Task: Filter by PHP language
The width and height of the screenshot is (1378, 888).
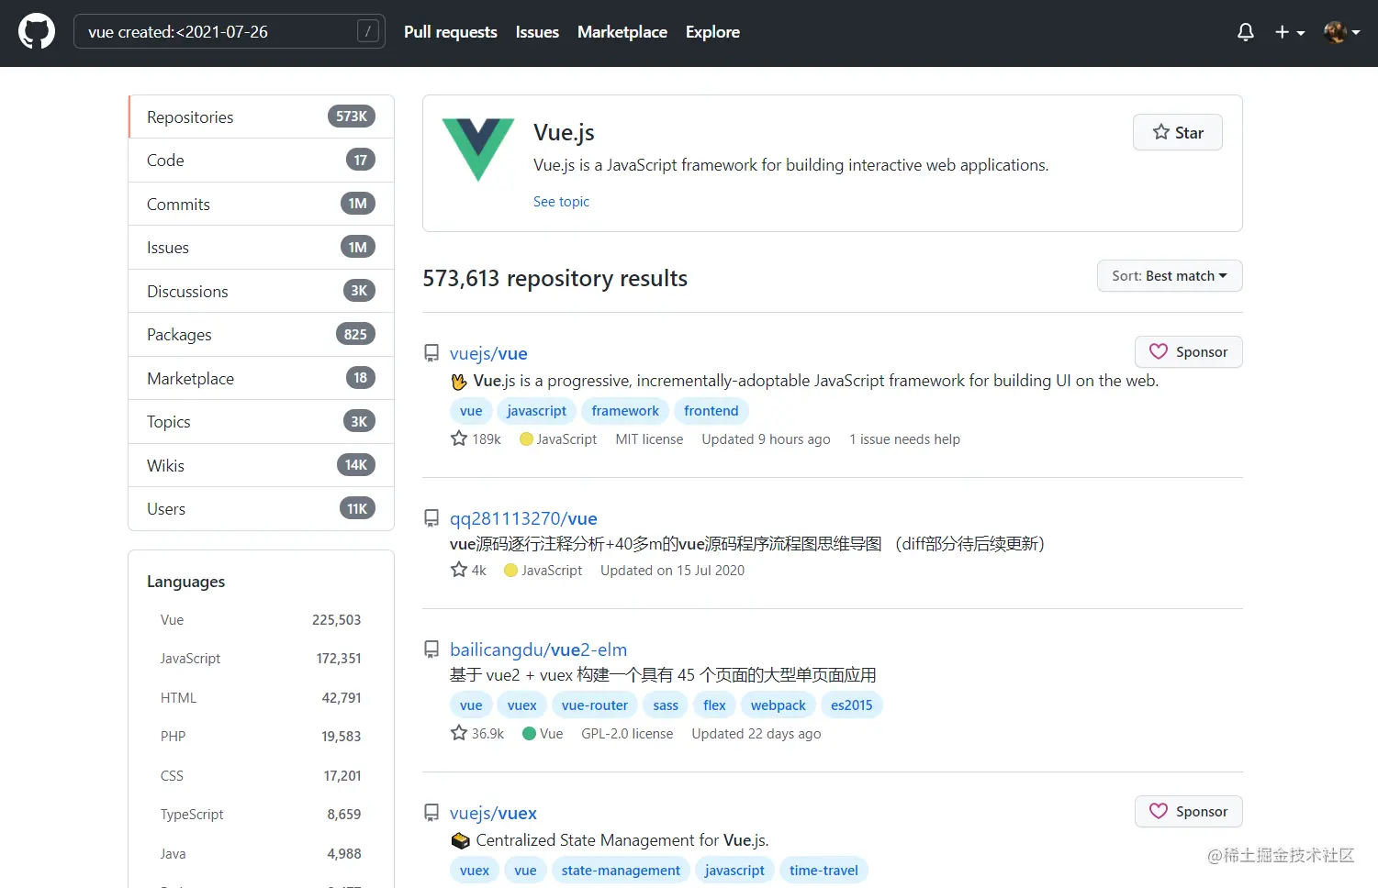Action: tap(261, 737)
